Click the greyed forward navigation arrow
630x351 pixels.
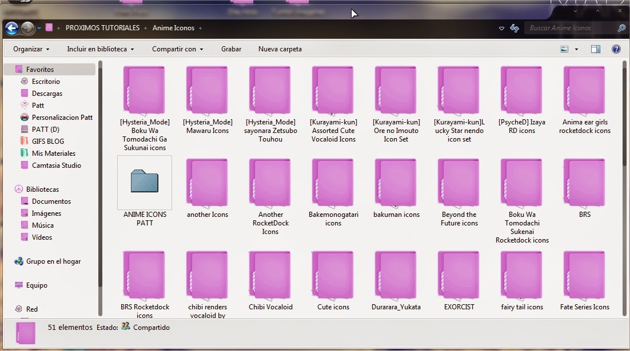click(27, 28)
